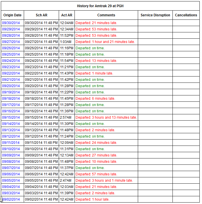Viewport: 202px width, 204px height.
Task: View details for 09/06/2014 link
Action: (x=11, y=174)
